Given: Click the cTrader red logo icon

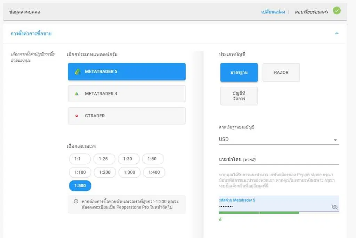Looking at the screenshot, I should (77, 116).
